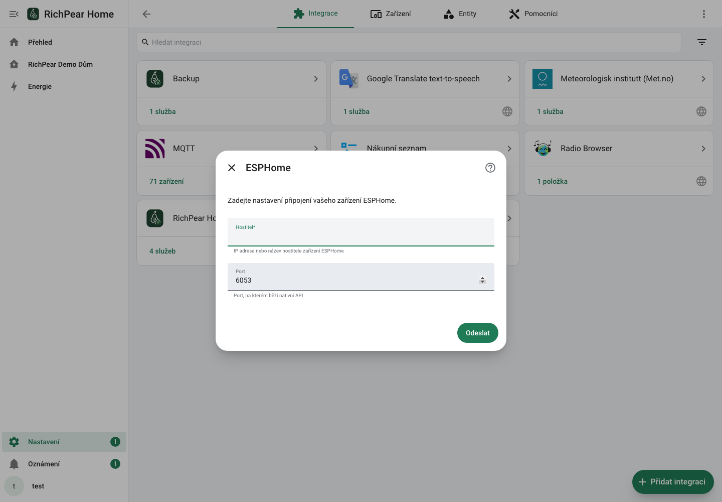Go back using the arrow icon

pyautogui.click(x=146, y=14)
